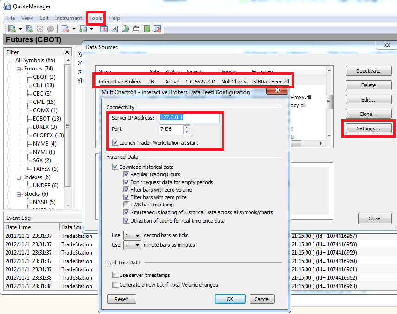This screenshot has height=314, width=397.
Task: Open the Edit menu
Action: pos(44,18)
